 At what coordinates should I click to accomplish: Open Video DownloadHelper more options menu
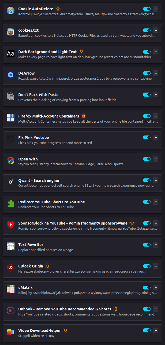pyautogui.click(x=155, y=331)
